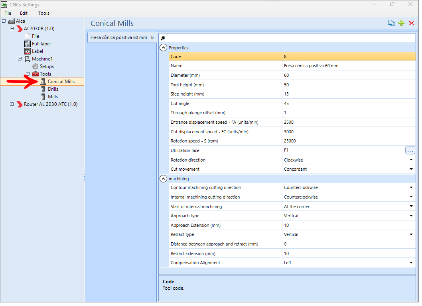Image resolution: width=422 pixels, height=306 pixels.
Task: Select the Full label tree item
Action: (x=41, y=44)
